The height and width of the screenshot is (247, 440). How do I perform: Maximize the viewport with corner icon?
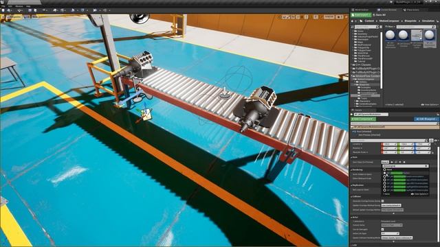(x=346, y=17)
